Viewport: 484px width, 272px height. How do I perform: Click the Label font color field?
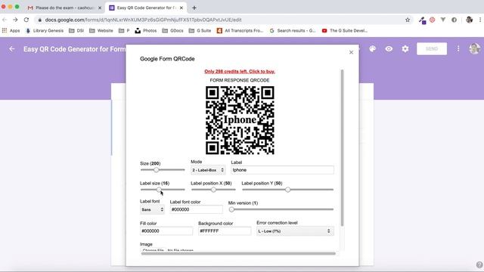(197, 209)
